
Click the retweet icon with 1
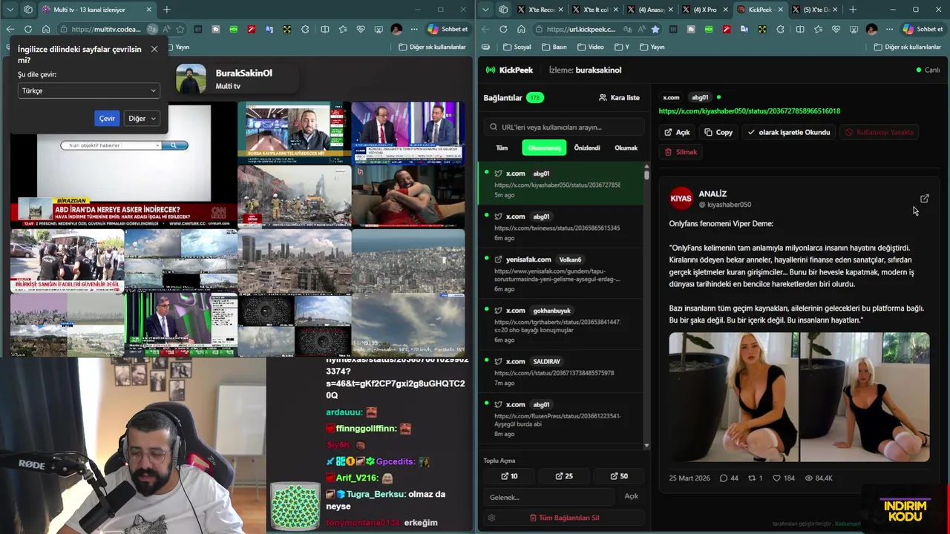751,478
